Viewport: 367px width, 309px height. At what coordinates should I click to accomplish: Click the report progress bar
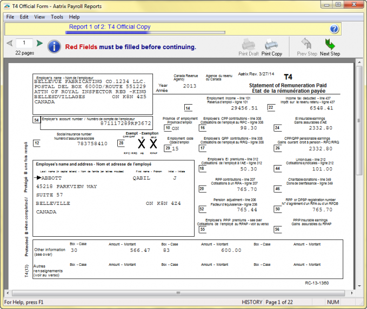pyautogui.click(x=145, y=32)
